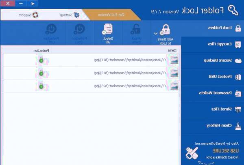
Task: Open the Secure Backup cloud icon
Action: coord(238,61)
